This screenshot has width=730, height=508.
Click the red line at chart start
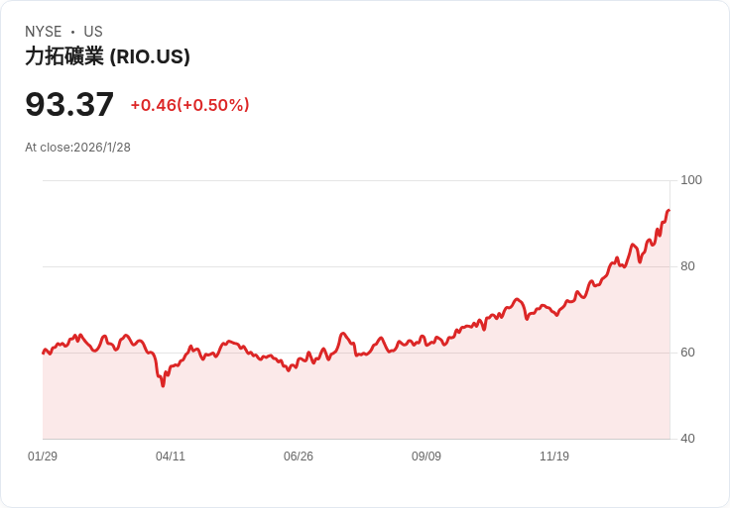[44, 353]
